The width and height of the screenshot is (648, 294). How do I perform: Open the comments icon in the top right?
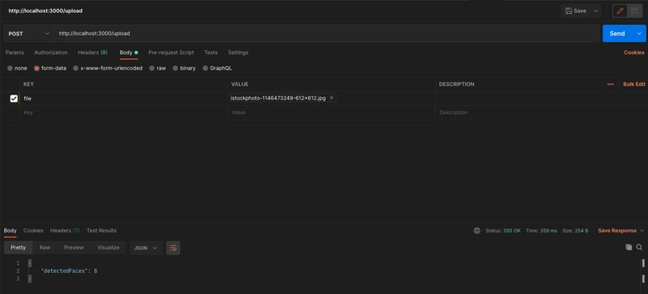(634, 11)
